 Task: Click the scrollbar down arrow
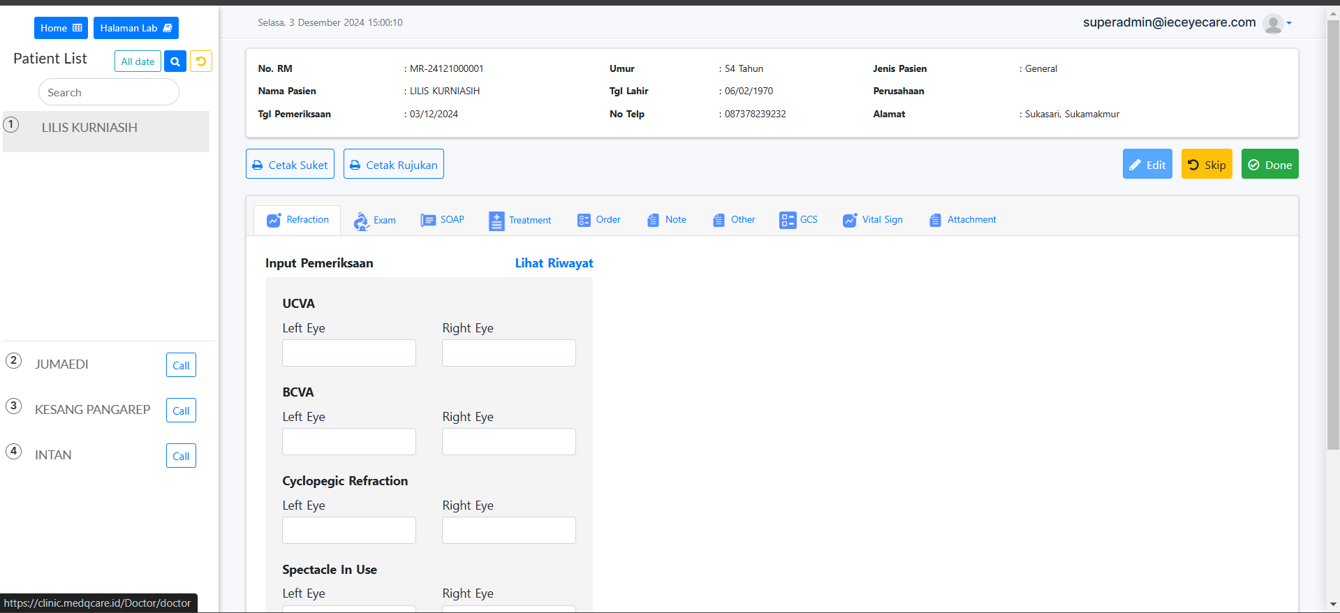[1333, 604]
